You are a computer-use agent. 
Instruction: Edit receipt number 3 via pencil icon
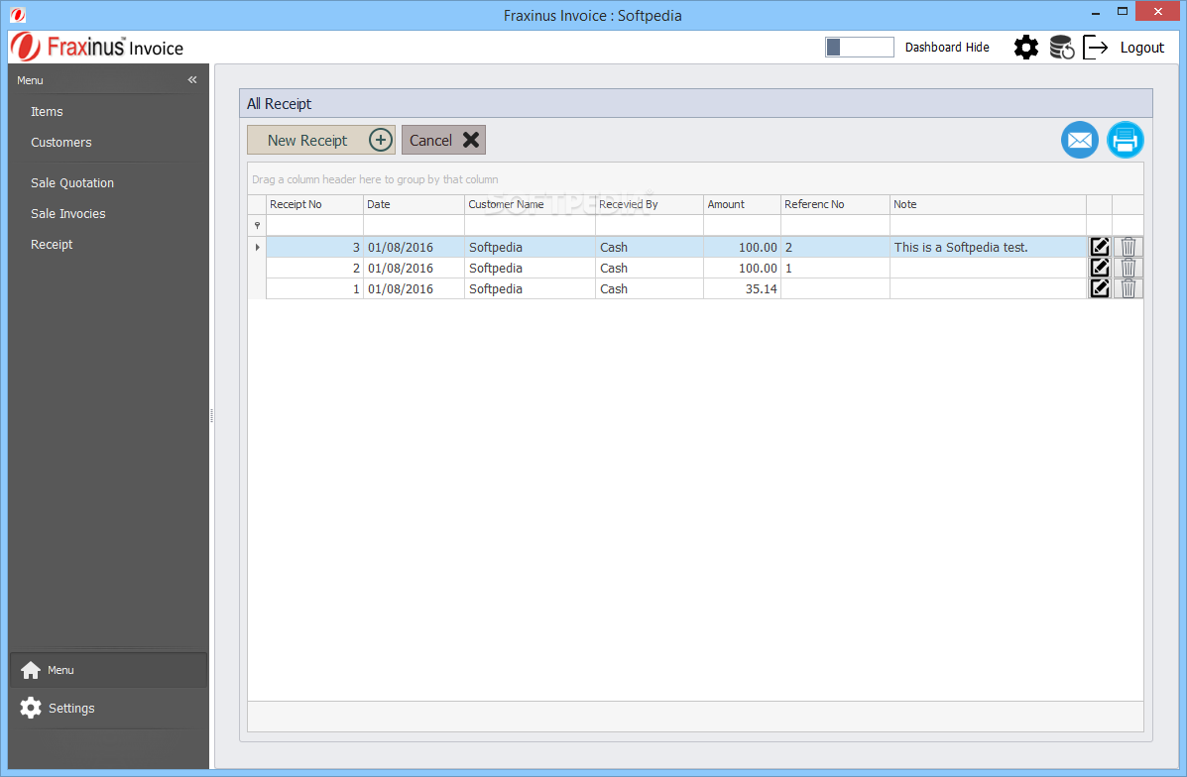point(1099,247)
